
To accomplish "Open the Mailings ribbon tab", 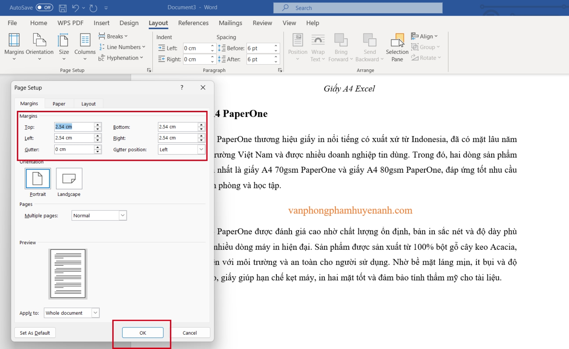I will [230, 23].
